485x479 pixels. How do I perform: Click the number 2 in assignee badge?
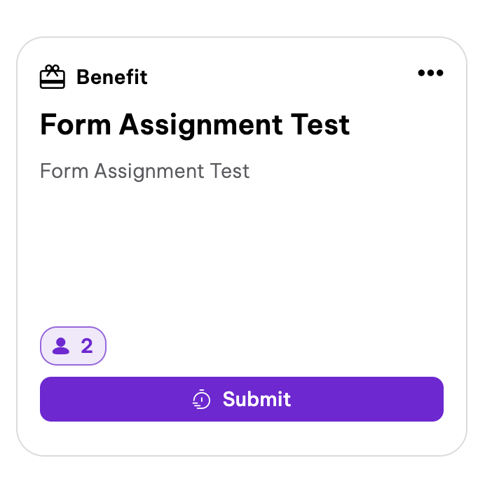pyautogui.click(x=87, y=346)
